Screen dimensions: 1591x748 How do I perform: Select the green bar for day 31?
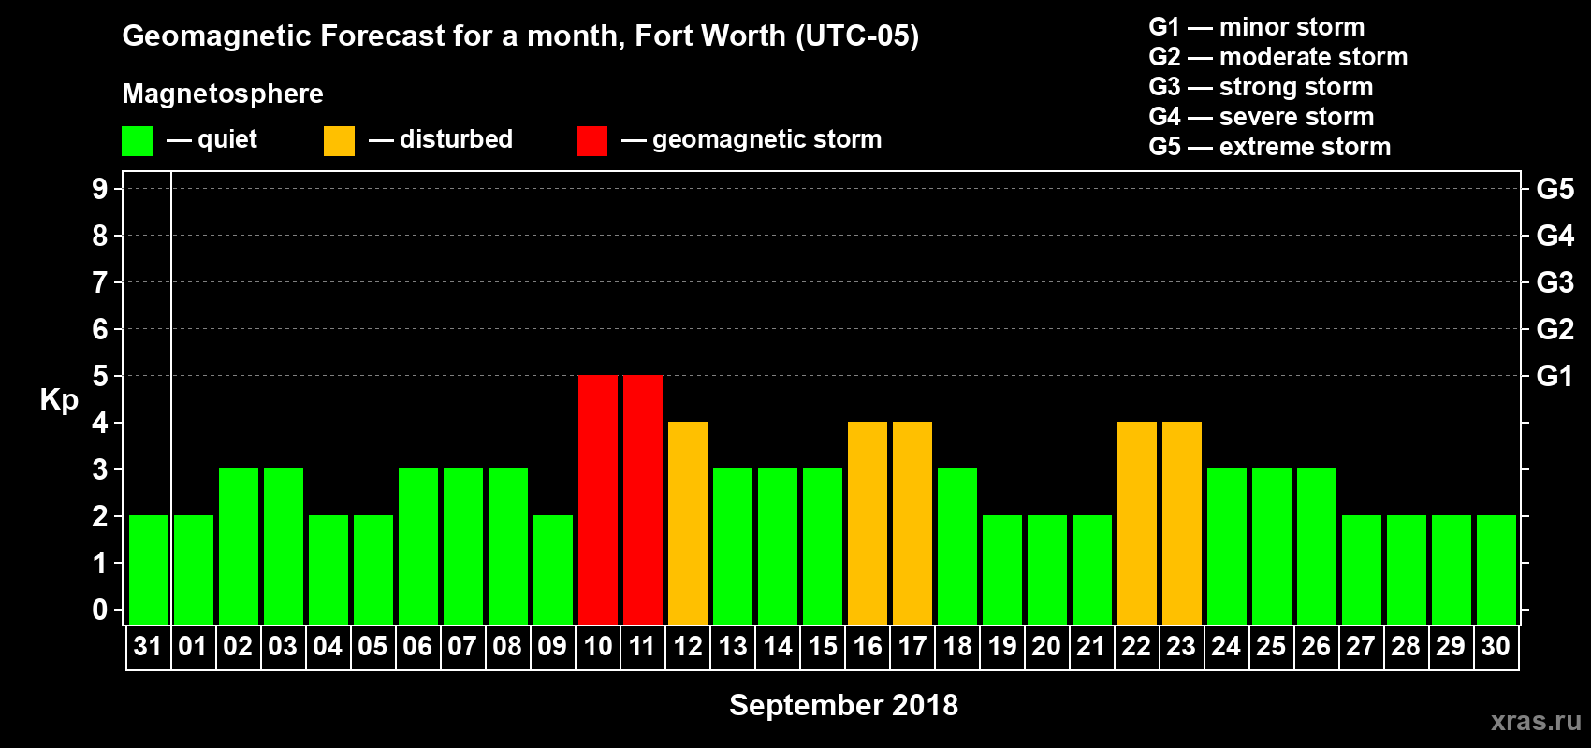tap(149, 569)
